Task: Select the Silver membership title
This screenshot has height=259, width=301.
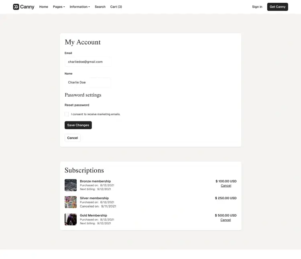Action: [94, 198]
